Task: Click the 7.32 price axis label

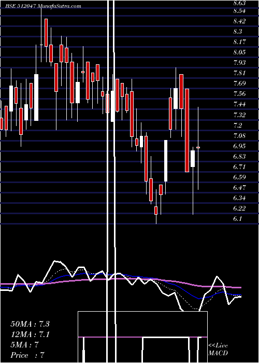Action: click(x=239, y=115)
